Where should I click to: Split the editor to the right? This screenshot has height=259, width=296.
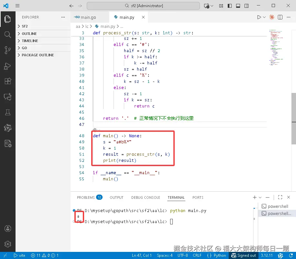(x=280, y=17)
